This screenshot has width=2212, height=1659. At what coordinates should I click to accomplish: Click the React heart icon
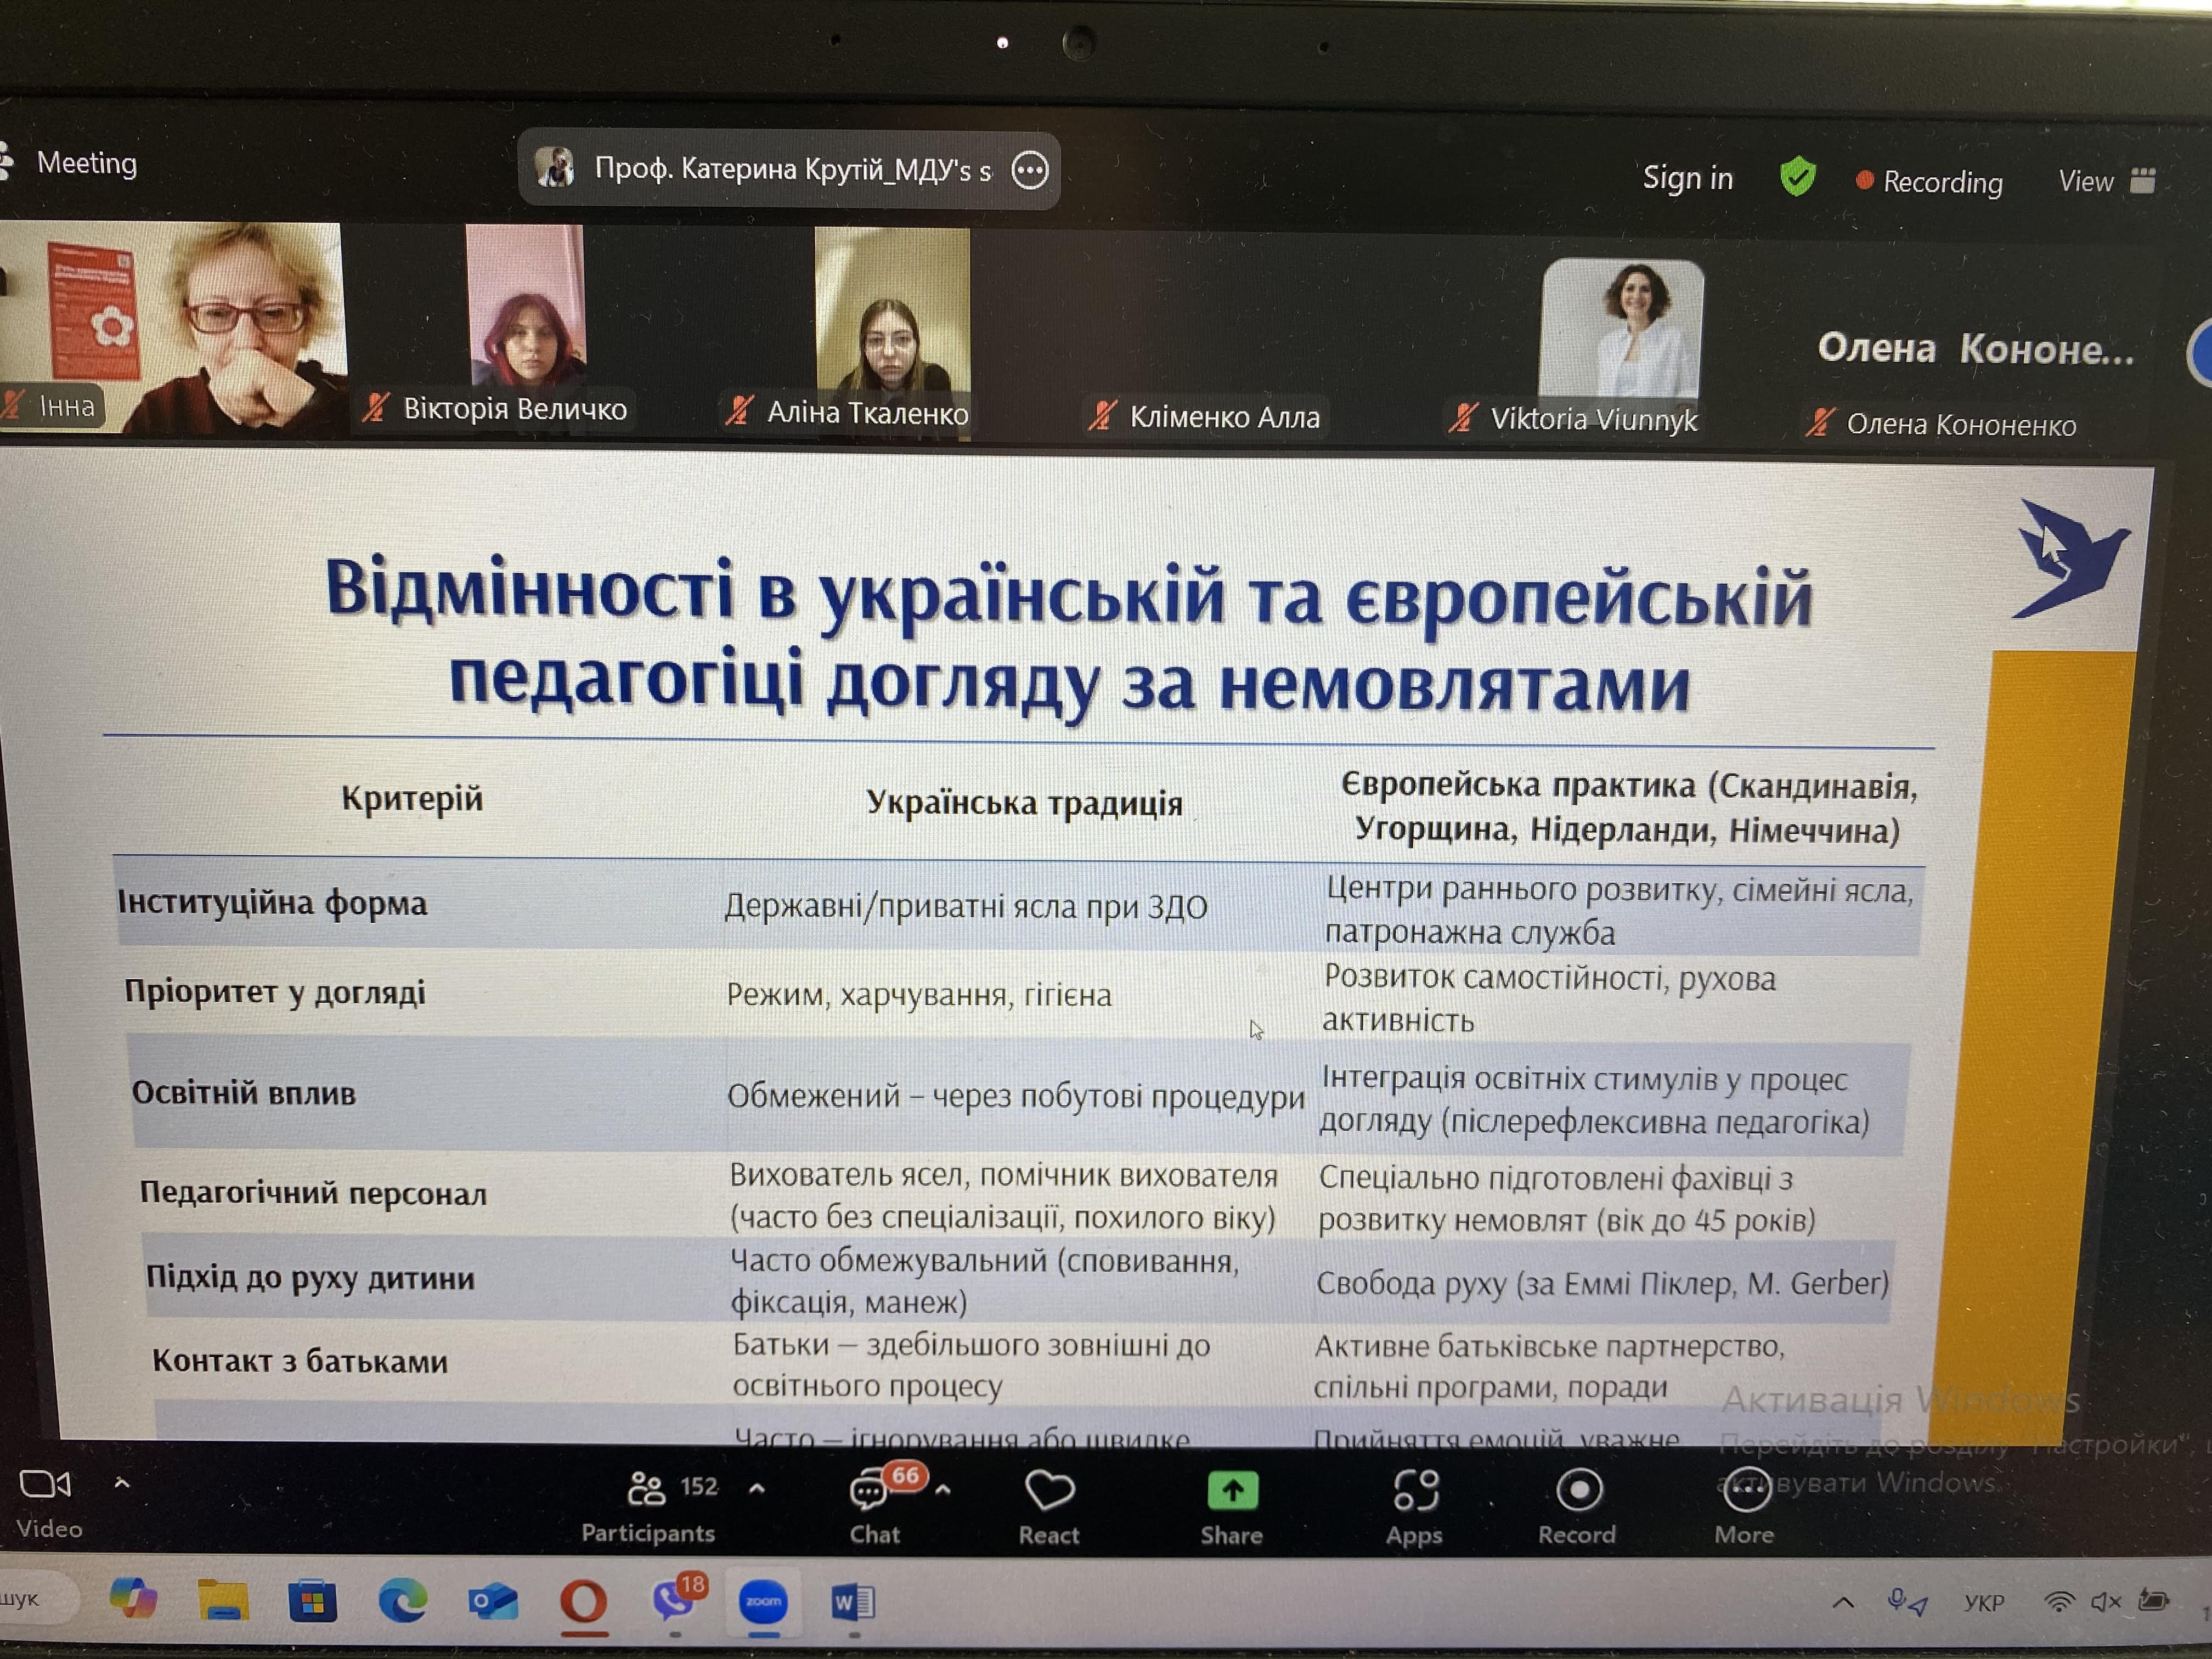click(1049, 1491)
